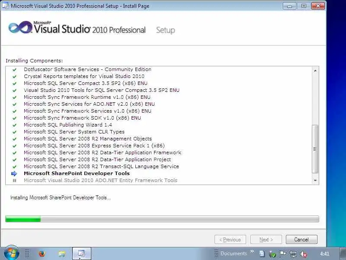Image resolution: width=346 pixels, height=260 pixels.
Task: Click the muted volume tray icon
Action: tap(304, 254)
